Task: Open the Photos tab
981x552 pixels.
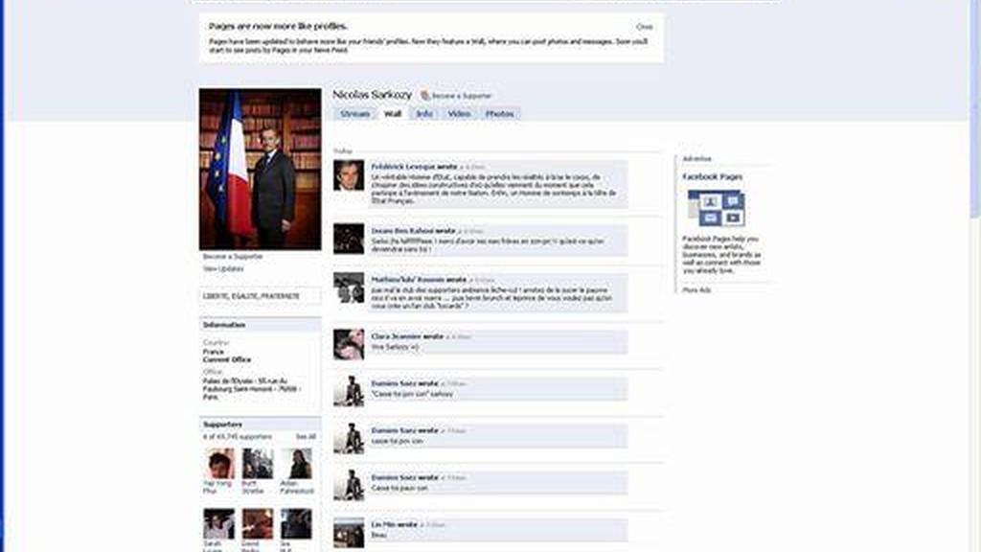Action: (x=499, y=114)
